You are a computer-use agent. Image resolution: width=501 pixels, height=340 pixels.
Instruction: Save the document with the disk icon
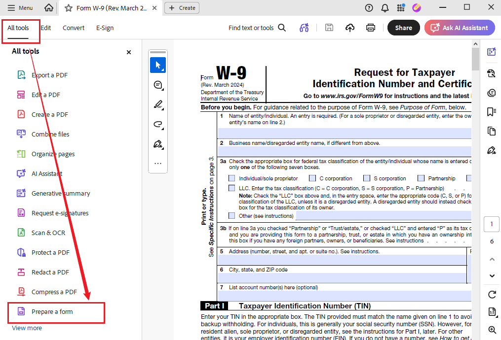coord(329,28)
